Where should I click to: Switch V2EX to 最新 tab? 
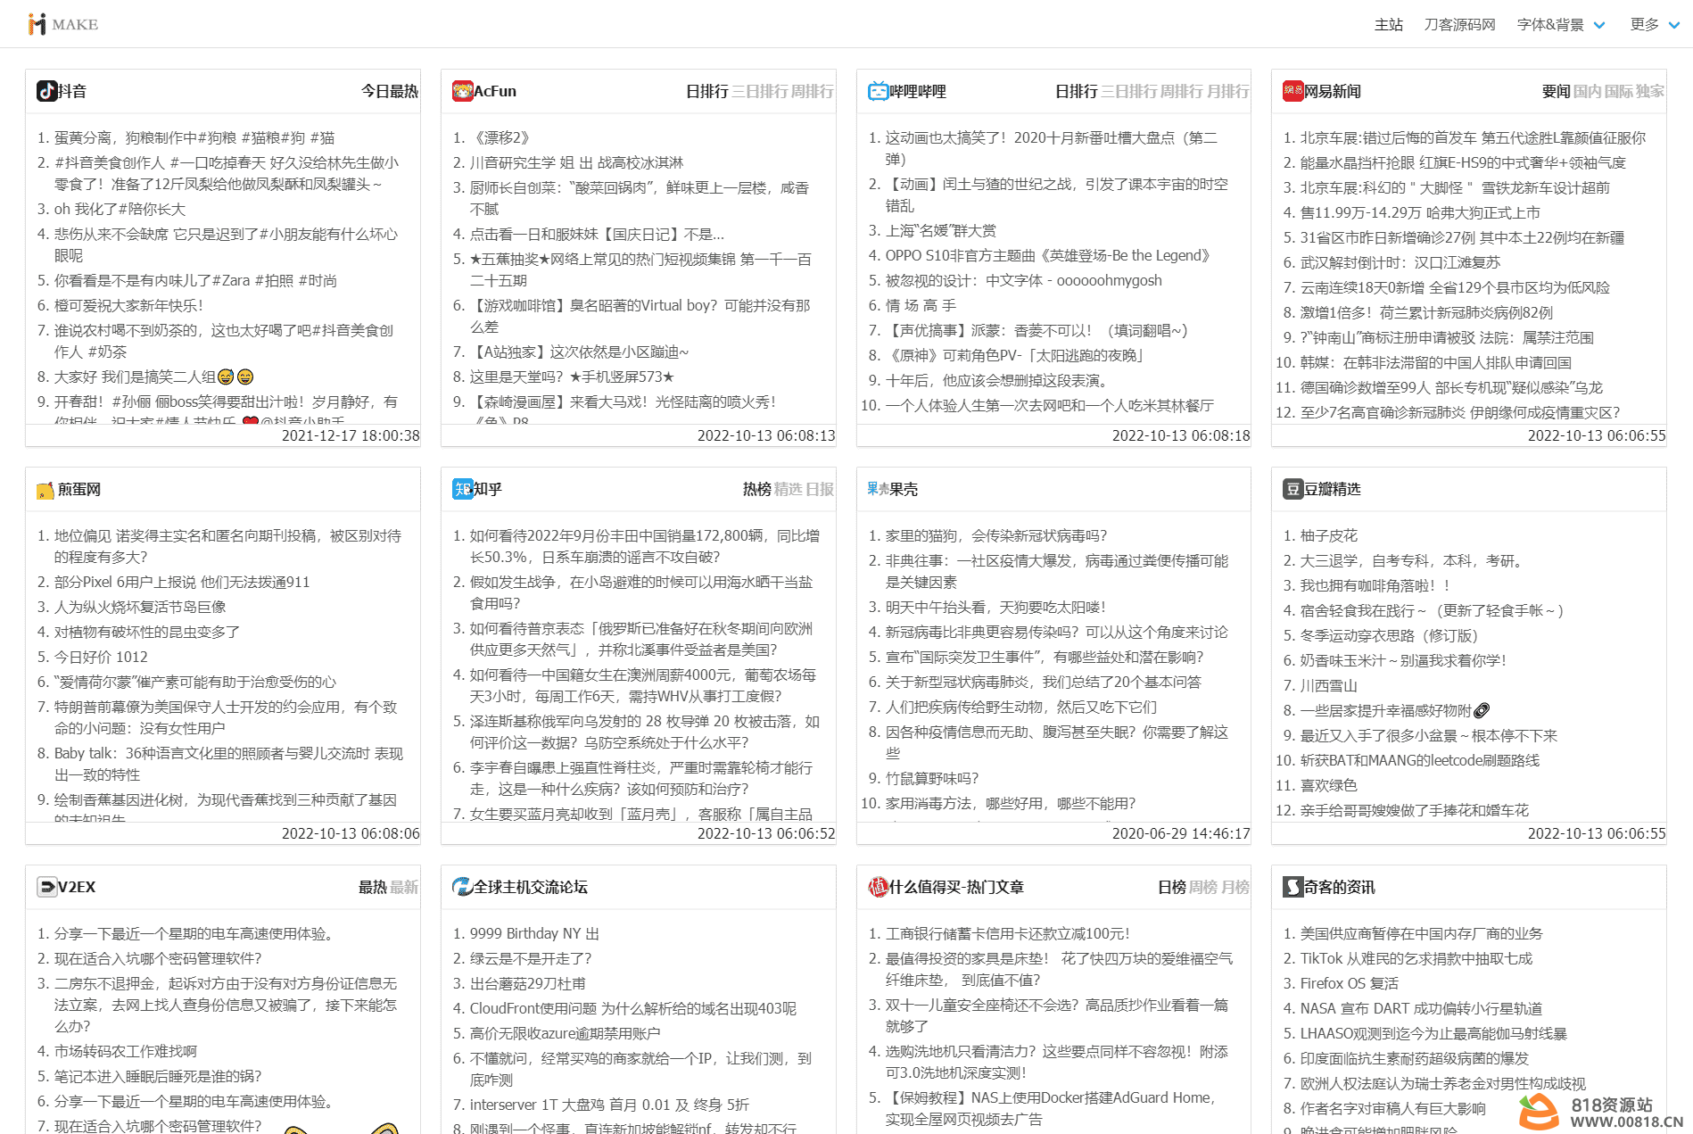coord(404,887)
